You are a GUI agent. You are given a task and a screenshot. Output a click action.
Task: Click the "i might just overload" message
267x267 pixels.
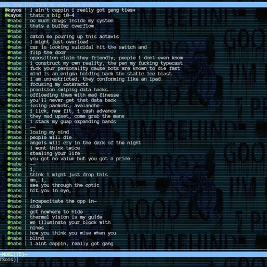coord(59,42)
